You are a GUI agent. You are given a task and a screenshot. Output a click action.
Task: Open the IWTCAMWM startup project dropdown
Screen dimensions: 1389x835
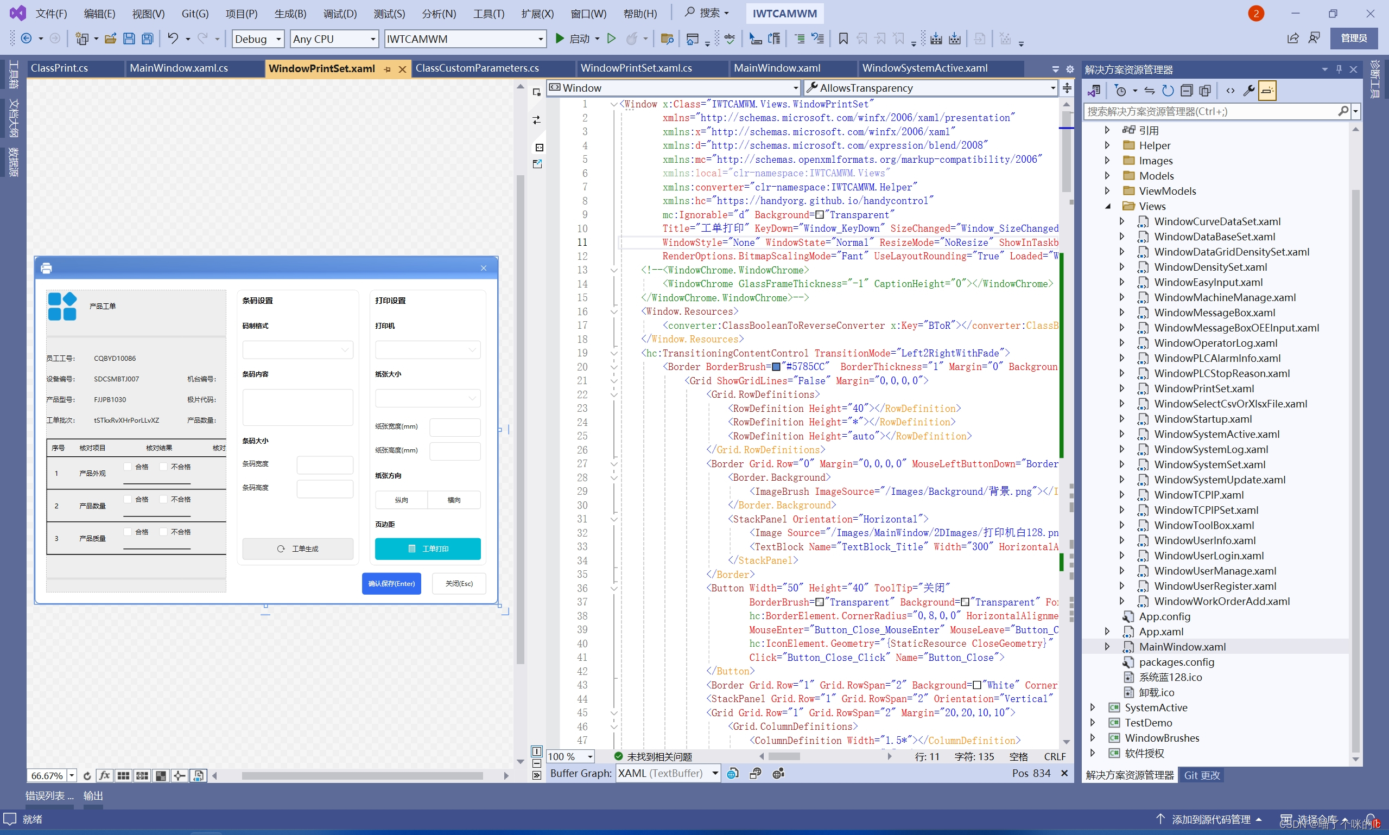(x=465, y=39)
